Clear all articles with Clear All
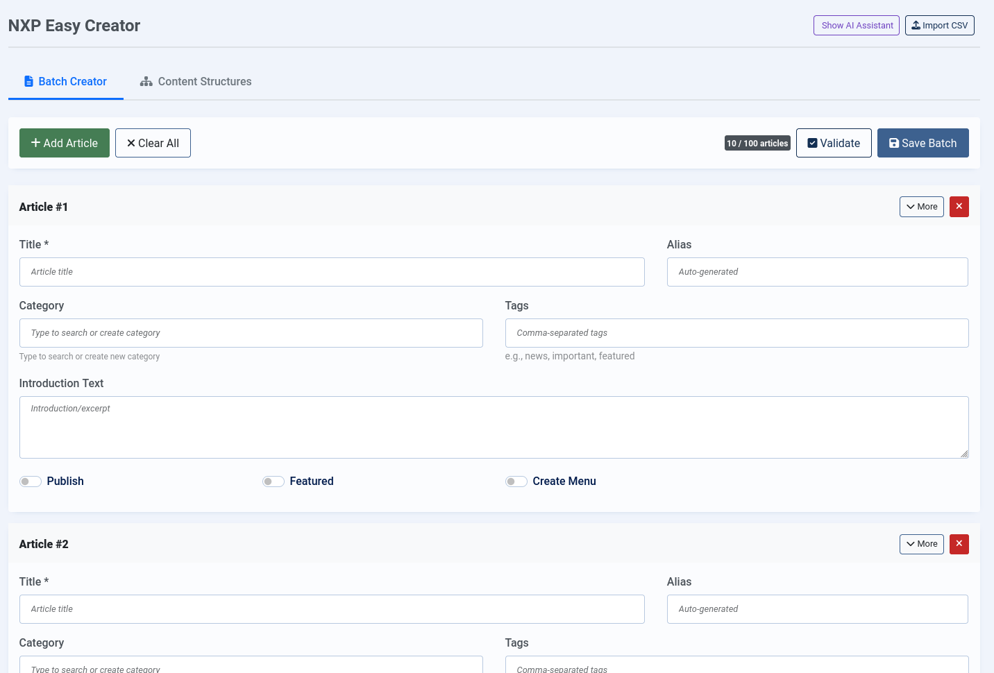The height and width of the screenshot is (673, 994). [153, 143]
